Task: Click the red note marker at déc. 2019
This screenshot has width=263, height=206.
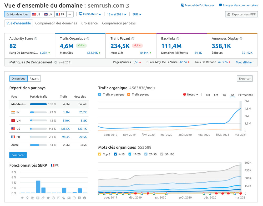Action: click(135, 194)
